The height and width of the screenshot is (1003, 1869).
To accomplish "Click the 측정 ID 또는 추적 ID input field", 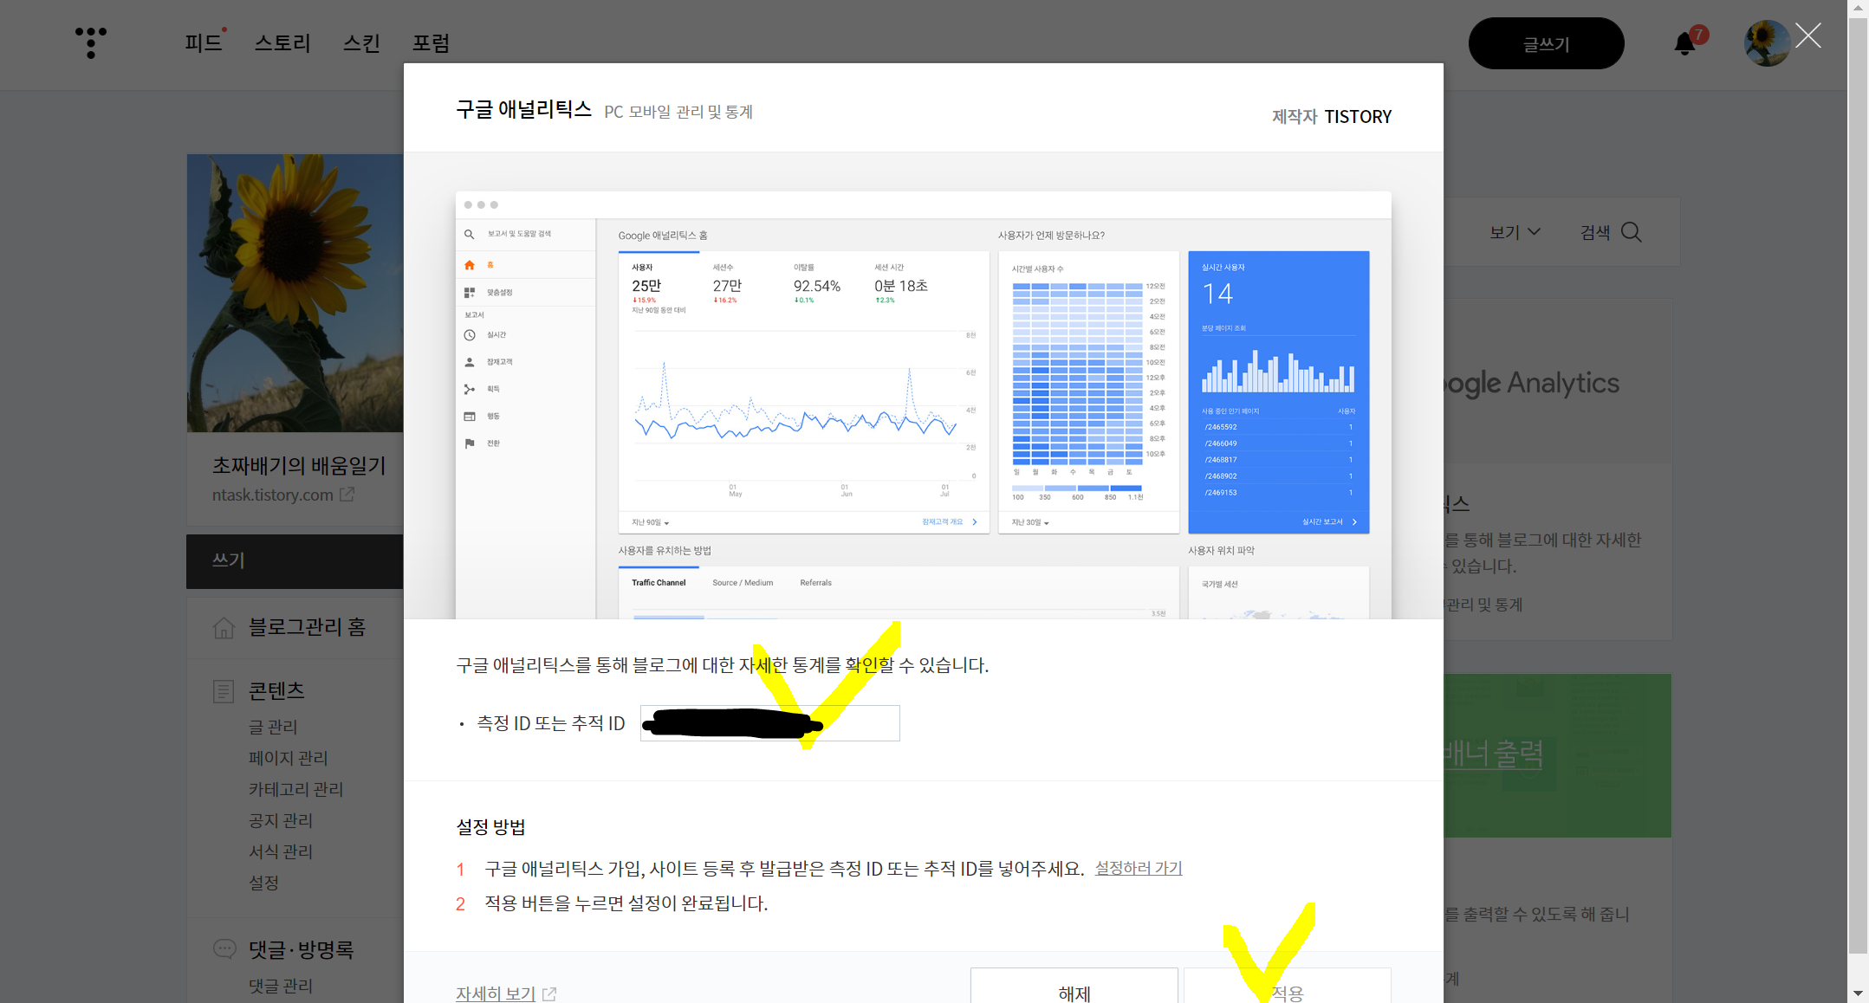I will 770,723.
